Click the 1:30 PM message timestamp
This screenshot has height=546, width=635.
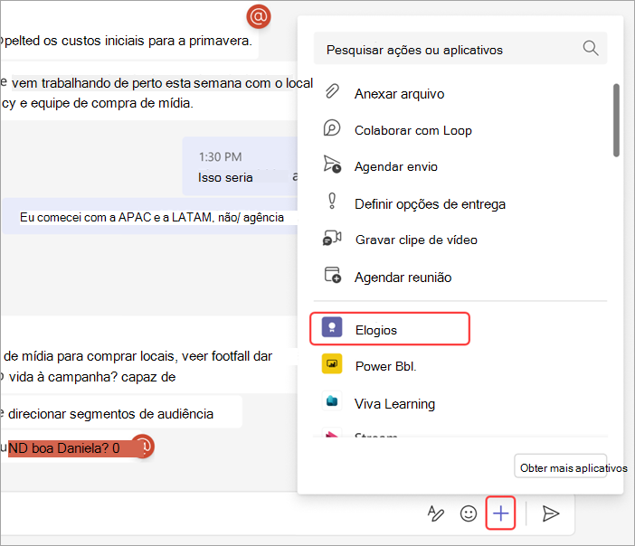coord(221,156)
